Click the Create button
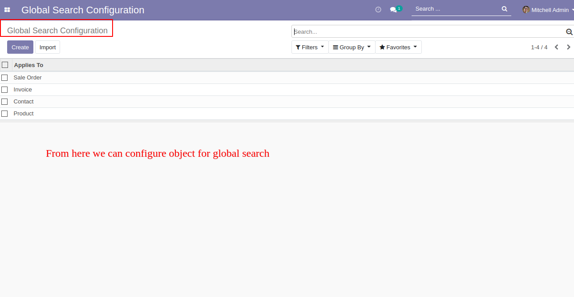Screen dimensions: 574x297 pyautogui.click(x=20, y=47)
